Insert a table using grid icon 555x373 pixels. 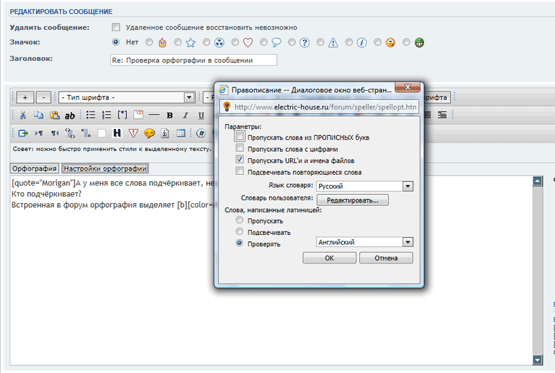pyautogui.click(x=180, y=133)
